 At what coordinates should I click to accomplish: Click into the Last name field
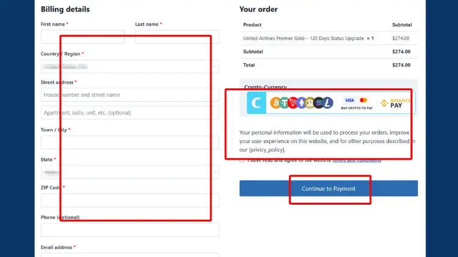point(177,37)
